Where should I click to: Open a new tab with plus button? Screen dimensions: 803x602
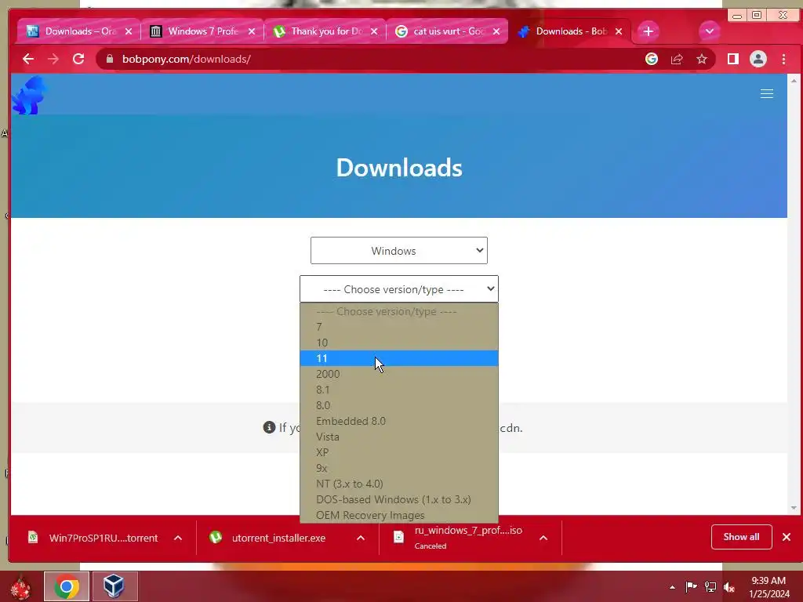[648, 31]
